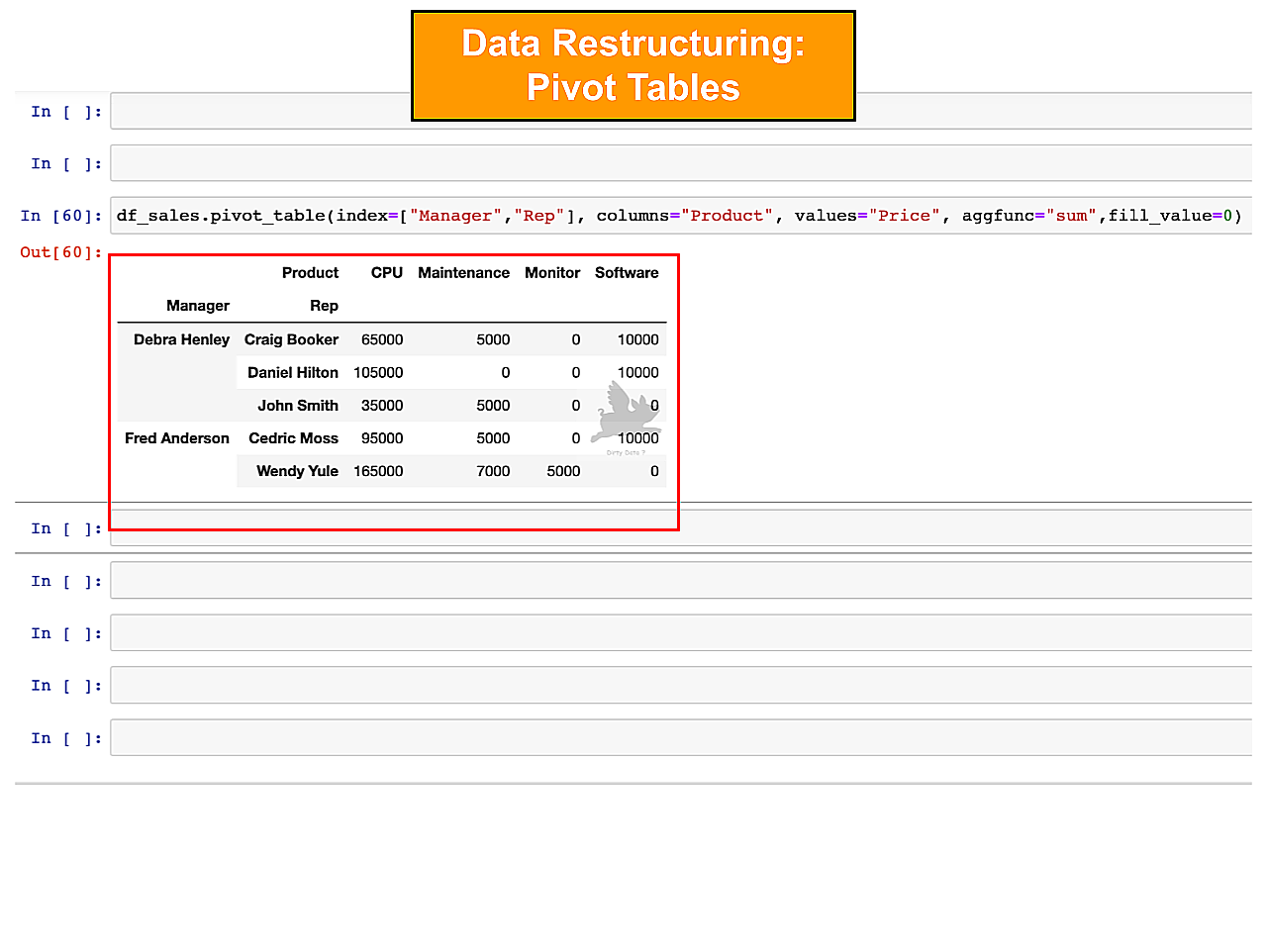Select the topmost empty code cell
Viewport: 1267px width, 950px height.
(x=257, y=112)
